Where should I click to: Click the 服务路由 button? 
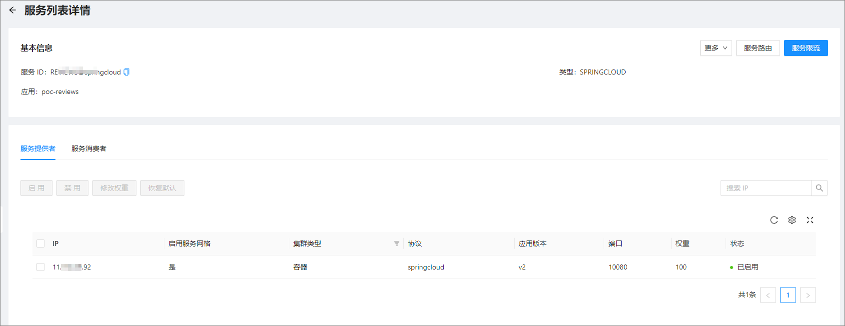pyautogui.click(x=758, y=48)
